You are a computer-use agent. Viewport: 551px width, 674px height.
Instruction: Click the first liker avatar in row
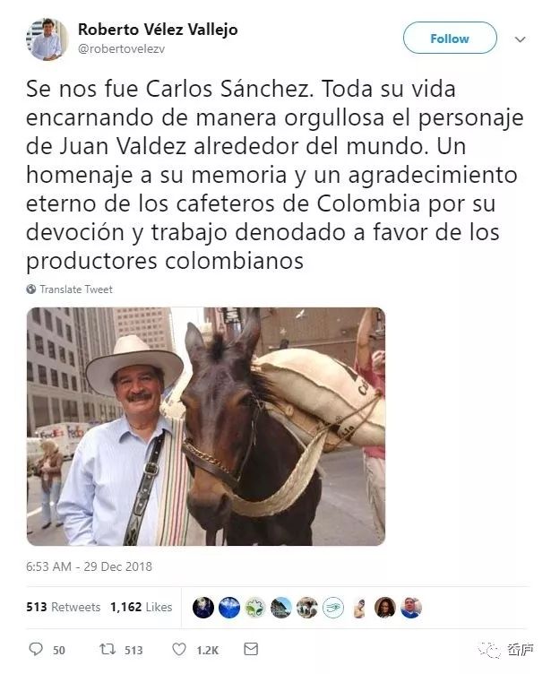[x=202, y=608]
